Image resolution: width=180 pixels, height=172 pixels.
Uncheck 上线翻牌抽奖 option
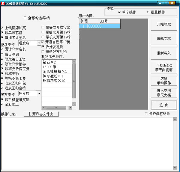pyautogui.click(x=2, y=28)
